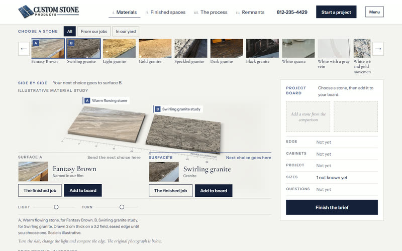
Task: Click Next choice goes here for Surface B
Action: [x=248, y=158]
